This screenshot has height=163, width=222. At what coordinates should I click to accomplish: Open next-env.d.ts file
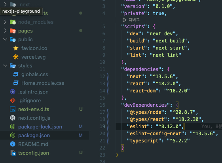click(34, 109)
